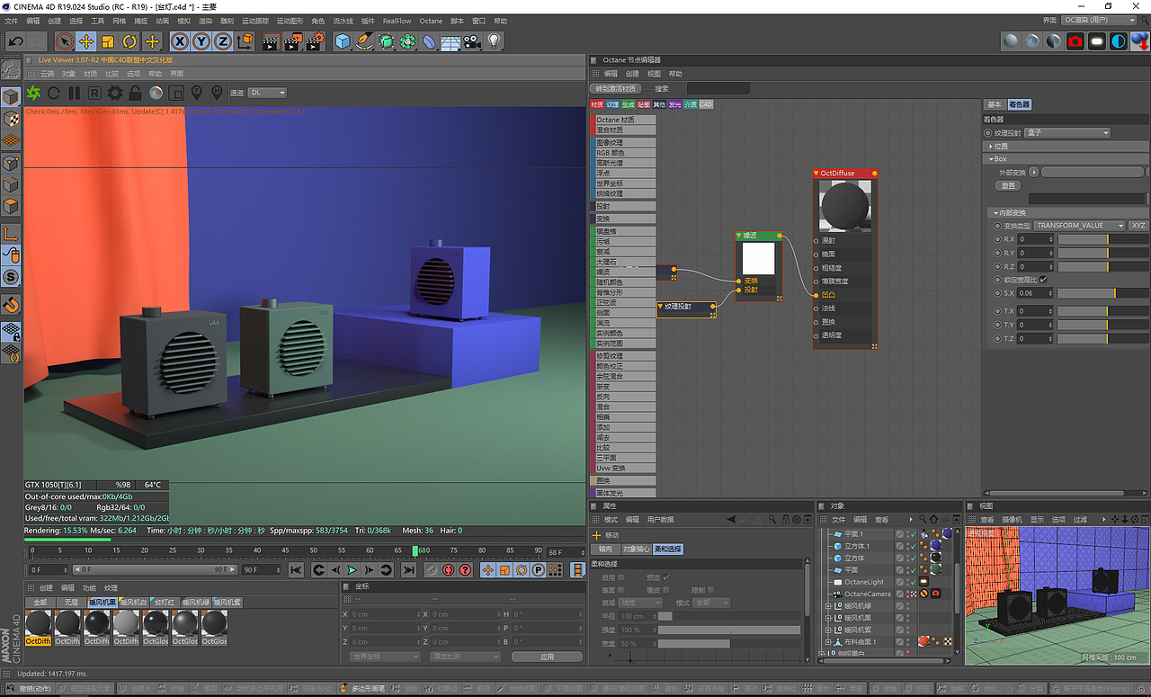The width and height of the screenshot is (1151, 697).
Task: Switch to the 着色器 tab
Action: click(1019, 104)
